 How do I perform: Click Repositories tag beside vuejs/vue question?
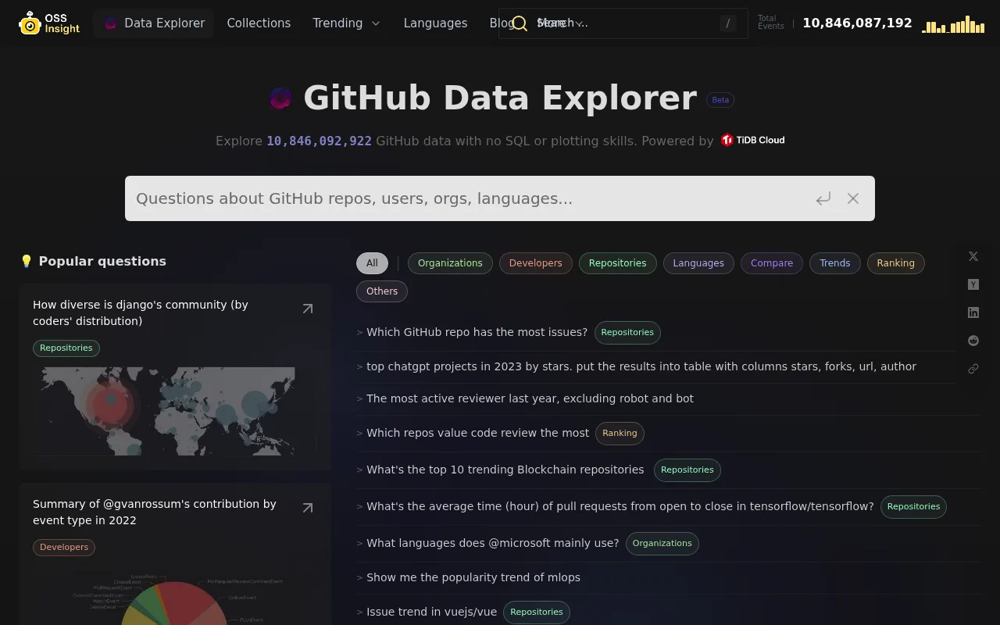pos(537,612)
